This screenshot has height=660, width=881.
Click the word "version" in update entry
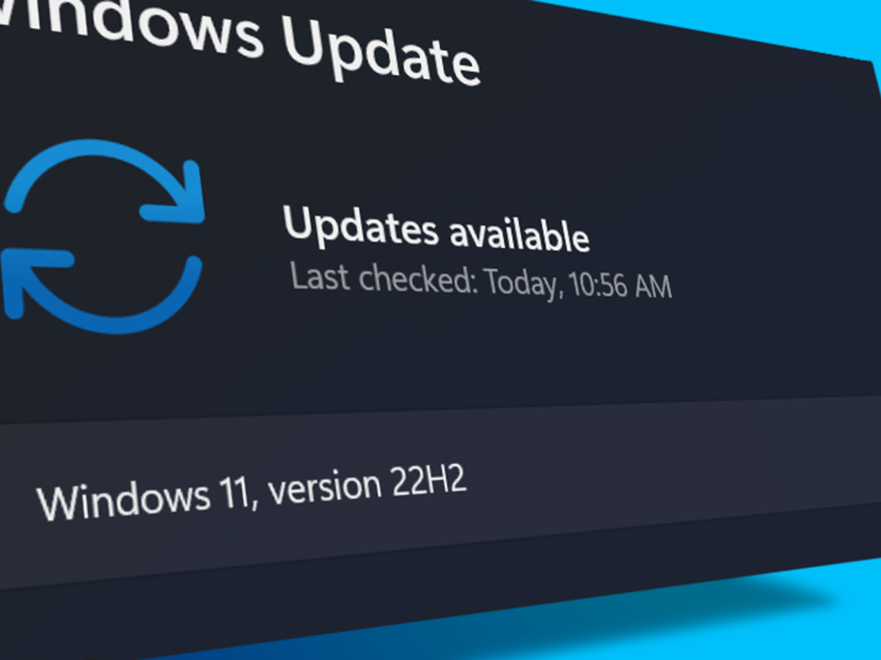click(x=324, y=487)
